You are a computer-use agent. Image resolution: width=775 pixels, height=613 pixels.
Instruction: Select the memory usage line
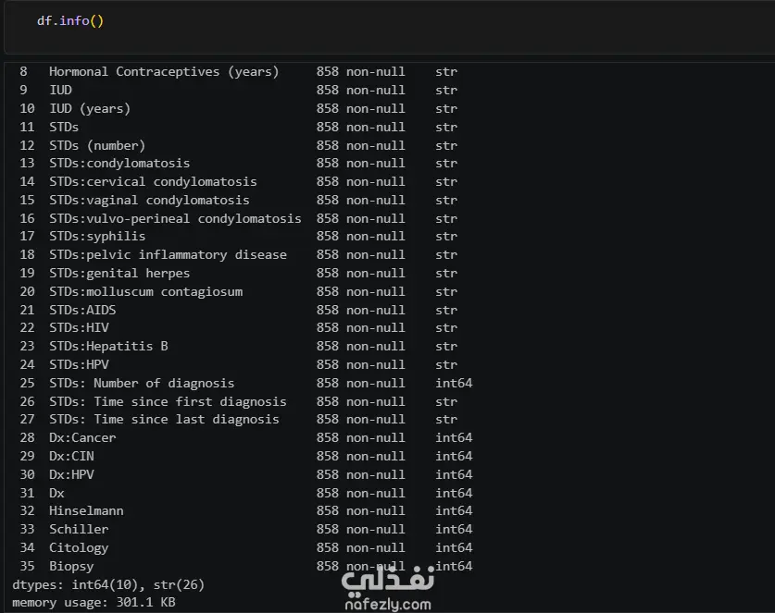pos(94,603)
